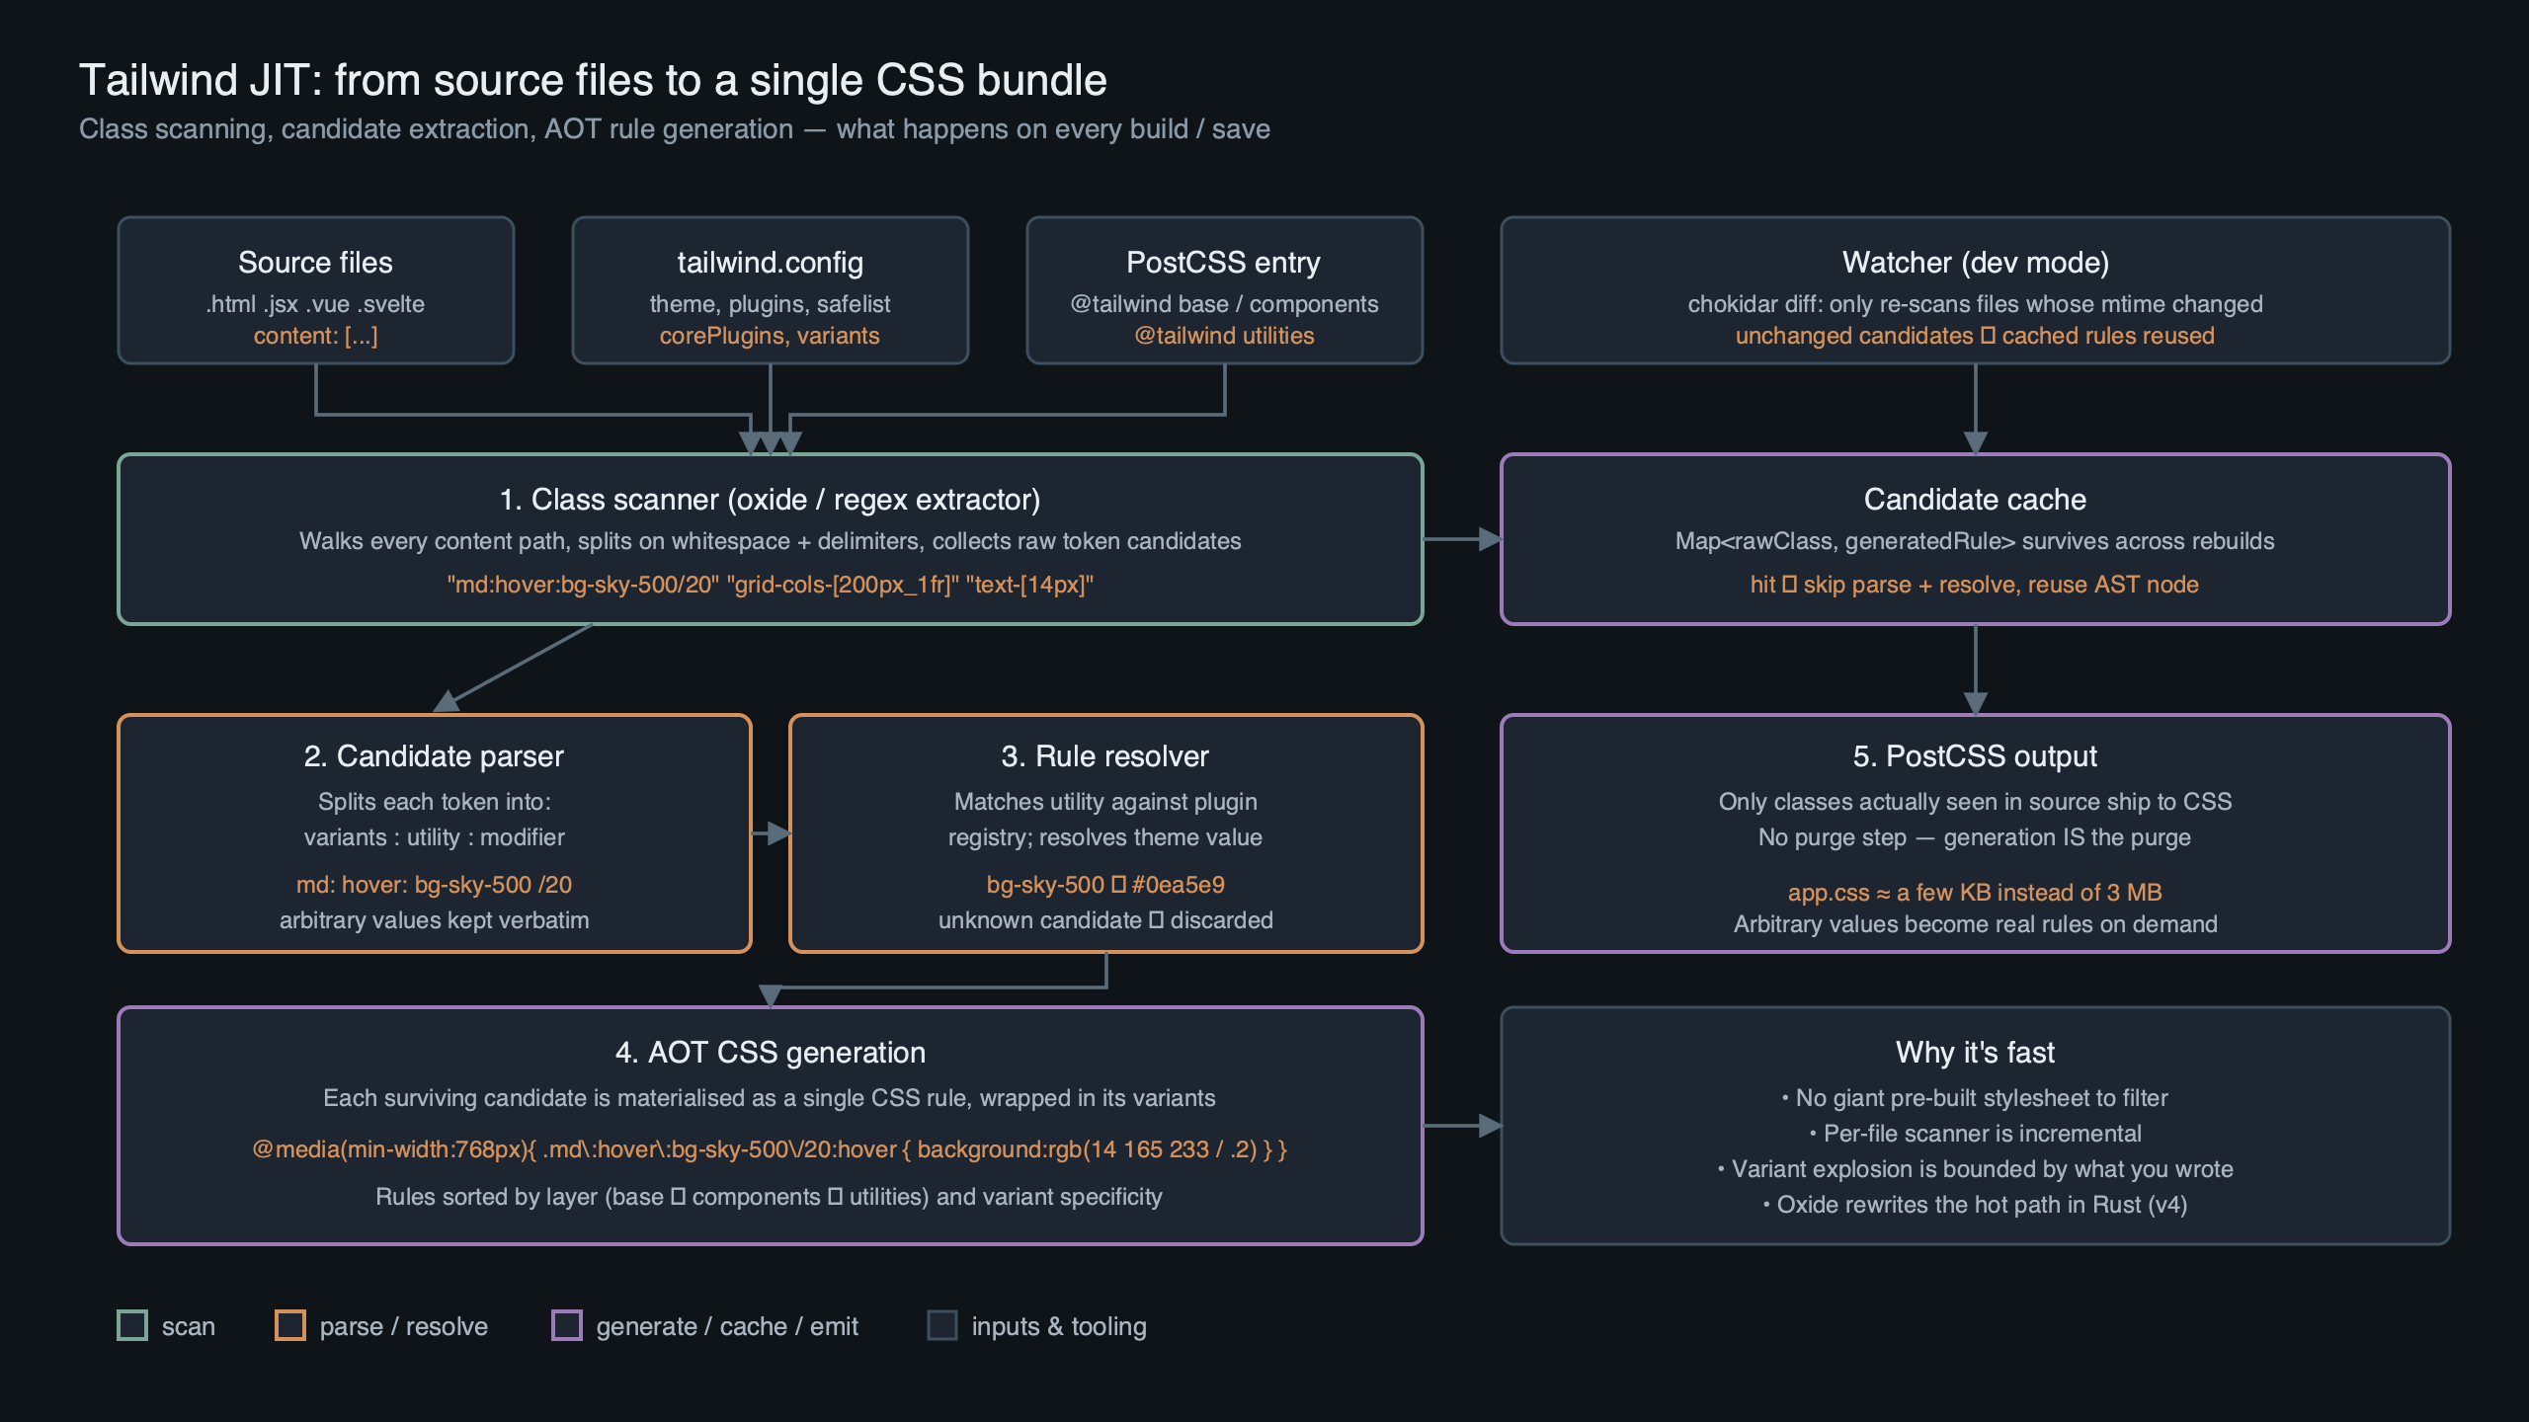Click 'registry; resolves theme value' line
Image resolution: width=2529 pixels, height=1422 pixels.
[1105, 837]
